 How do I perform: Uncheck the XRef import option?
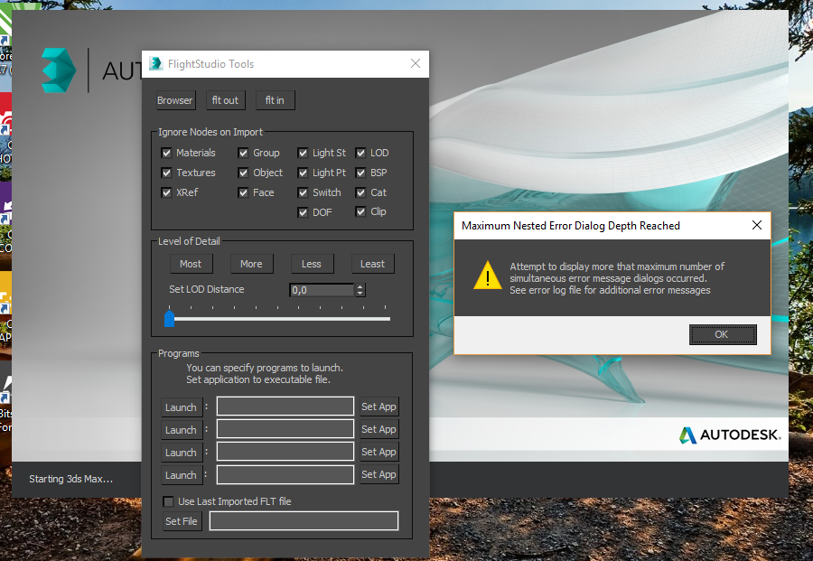[165, 192]
